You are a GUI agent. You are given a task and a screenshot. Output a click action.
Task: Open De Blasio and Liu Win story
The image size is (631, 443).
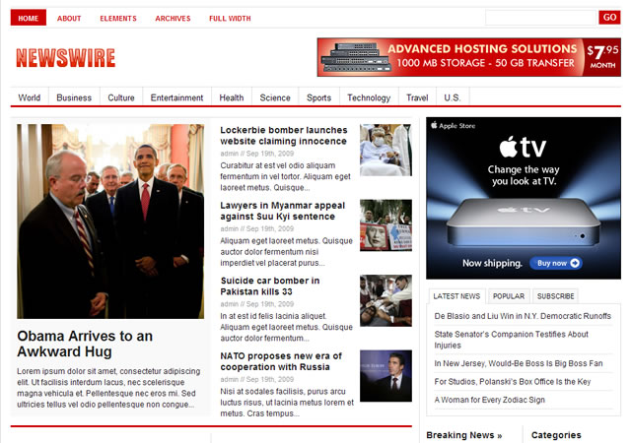coord(523,316)
